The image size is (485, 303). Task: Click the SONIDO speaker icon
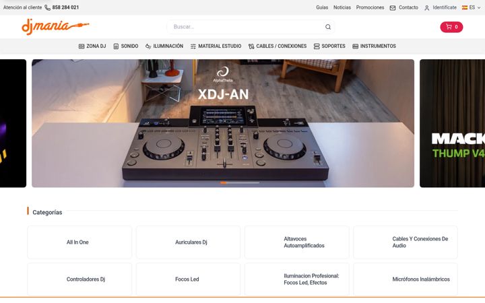116,46
